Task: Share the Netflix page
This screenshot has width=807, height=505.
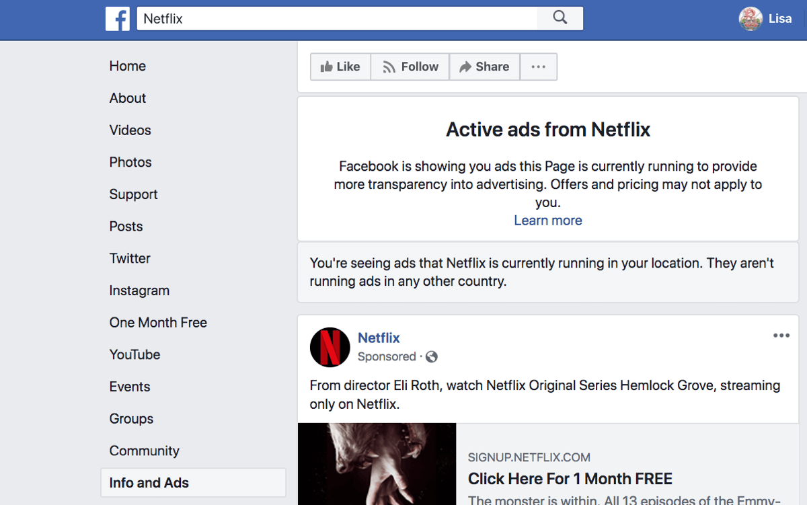Action: (484, 67)
